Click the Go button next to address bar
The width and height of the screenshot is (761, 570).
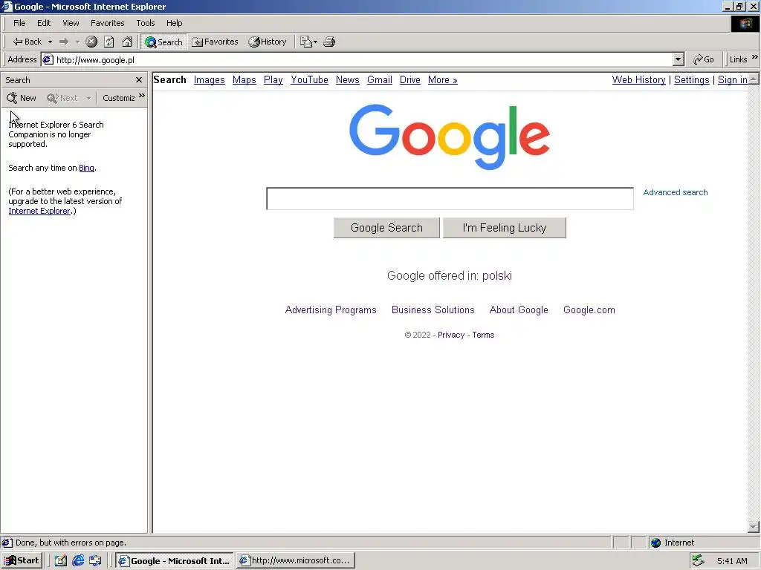tap(703, 59)
